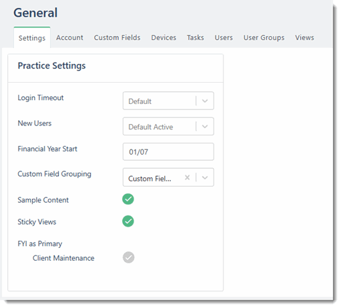This screenshot has width=341, height=308.
Task: Click the Practice Settings heading
Action: (51, 66)
